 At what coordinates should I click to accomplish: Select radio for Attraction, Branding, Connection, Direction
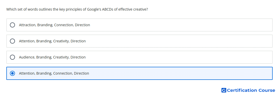pos(12,25)
